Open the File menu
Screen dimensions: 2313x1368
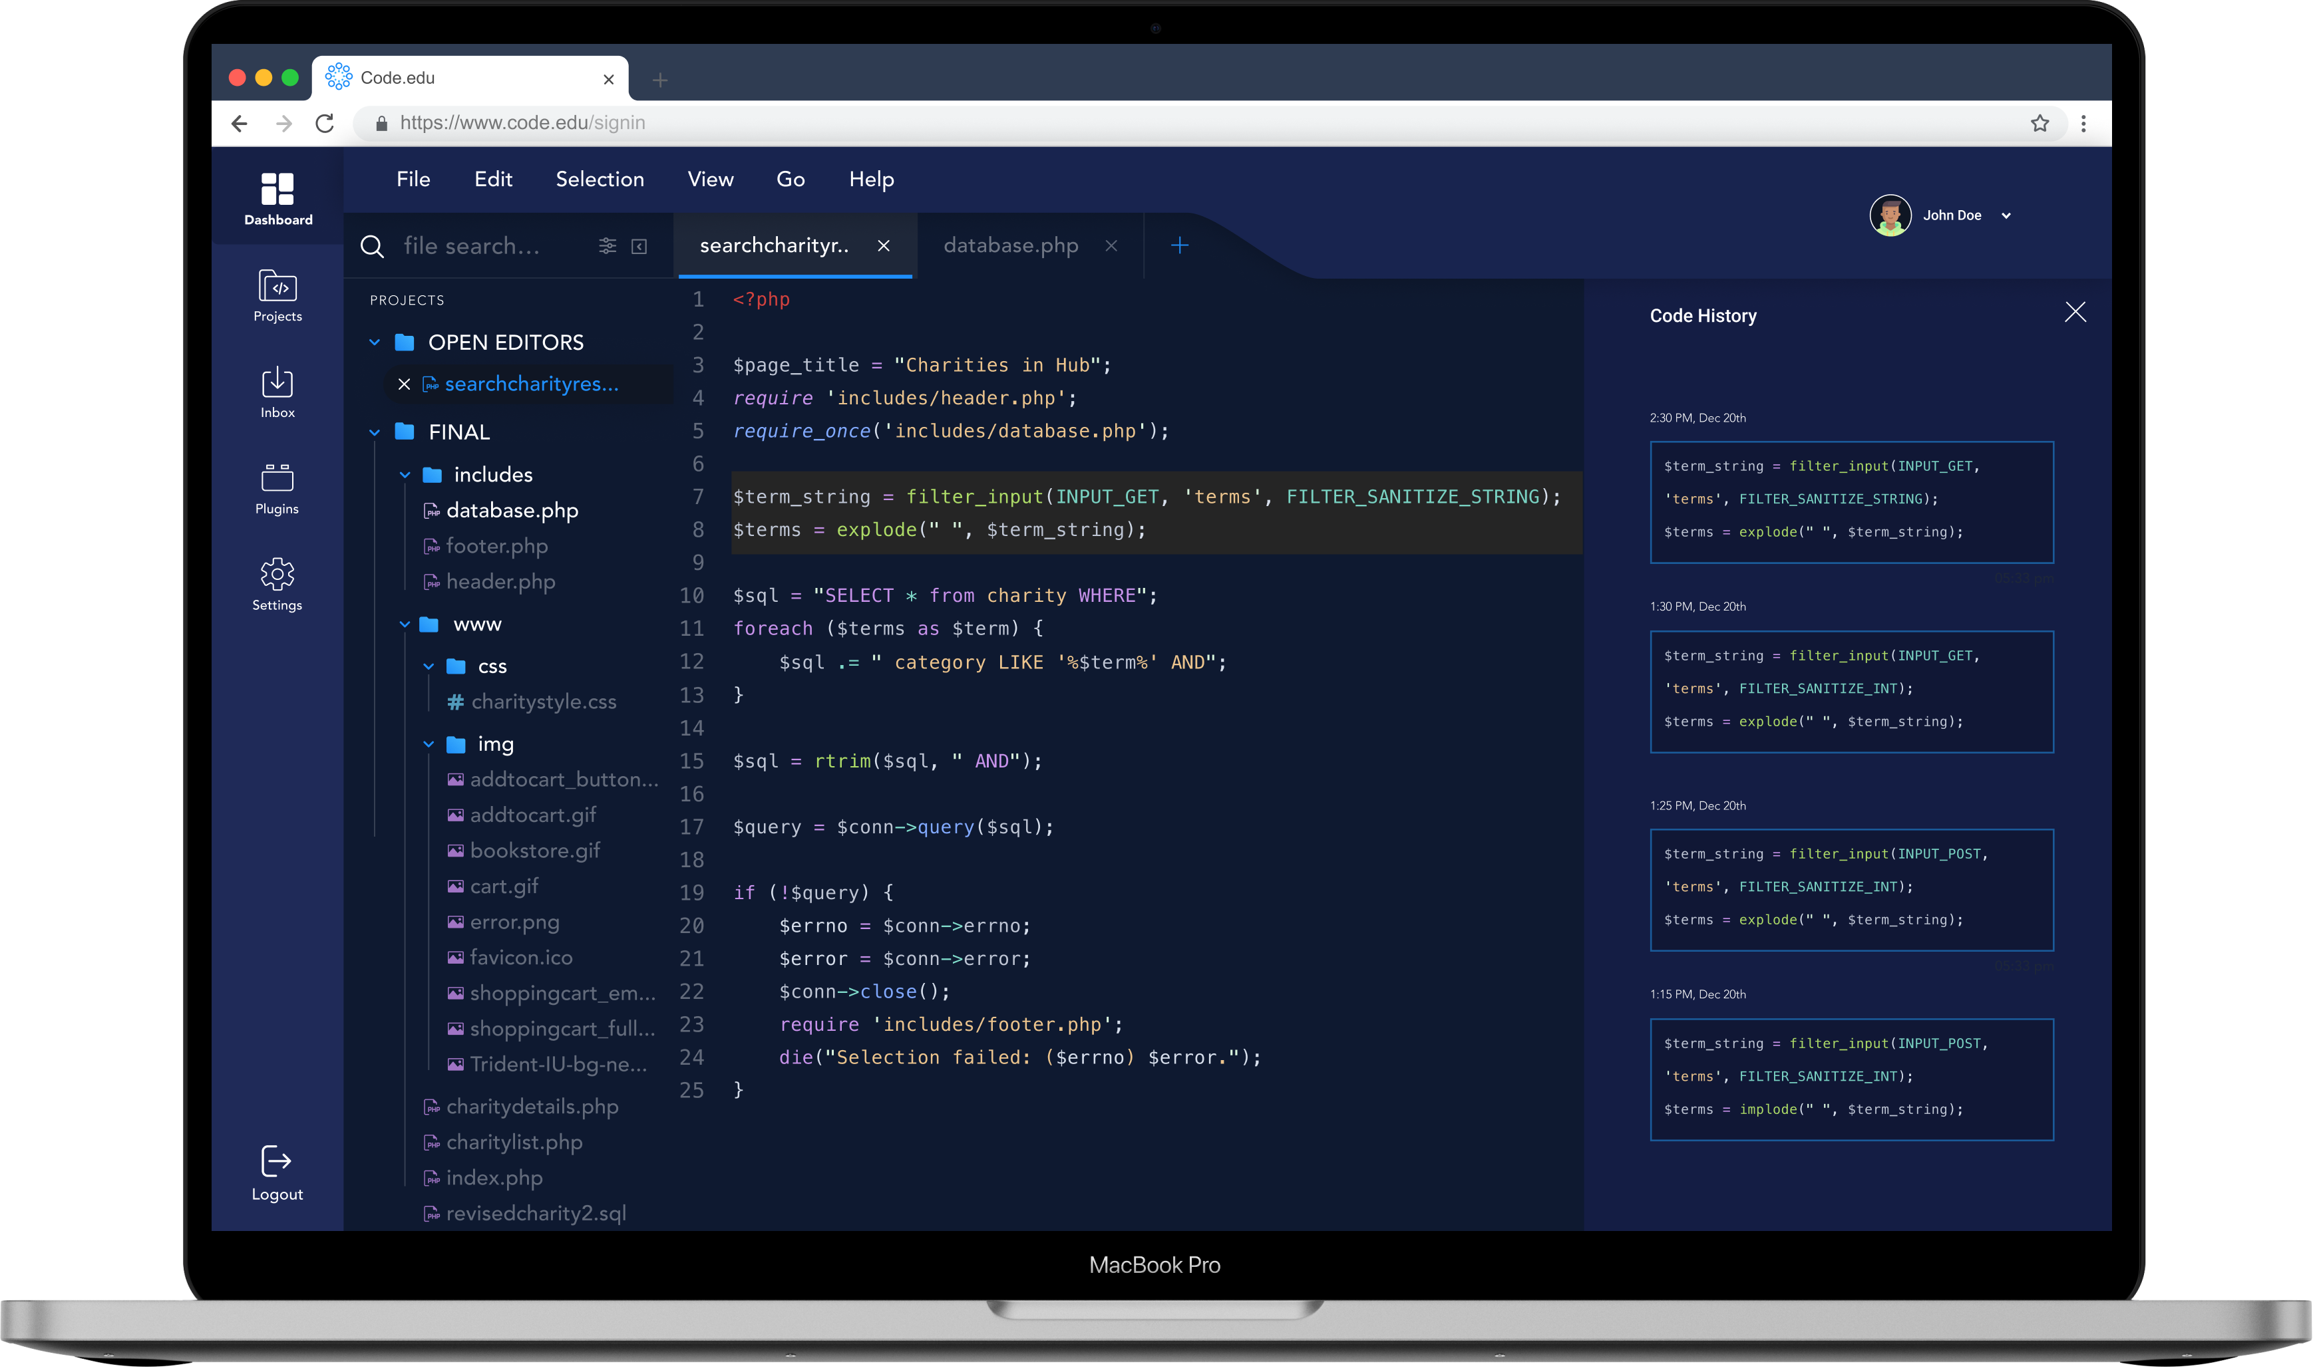[413, 180]
